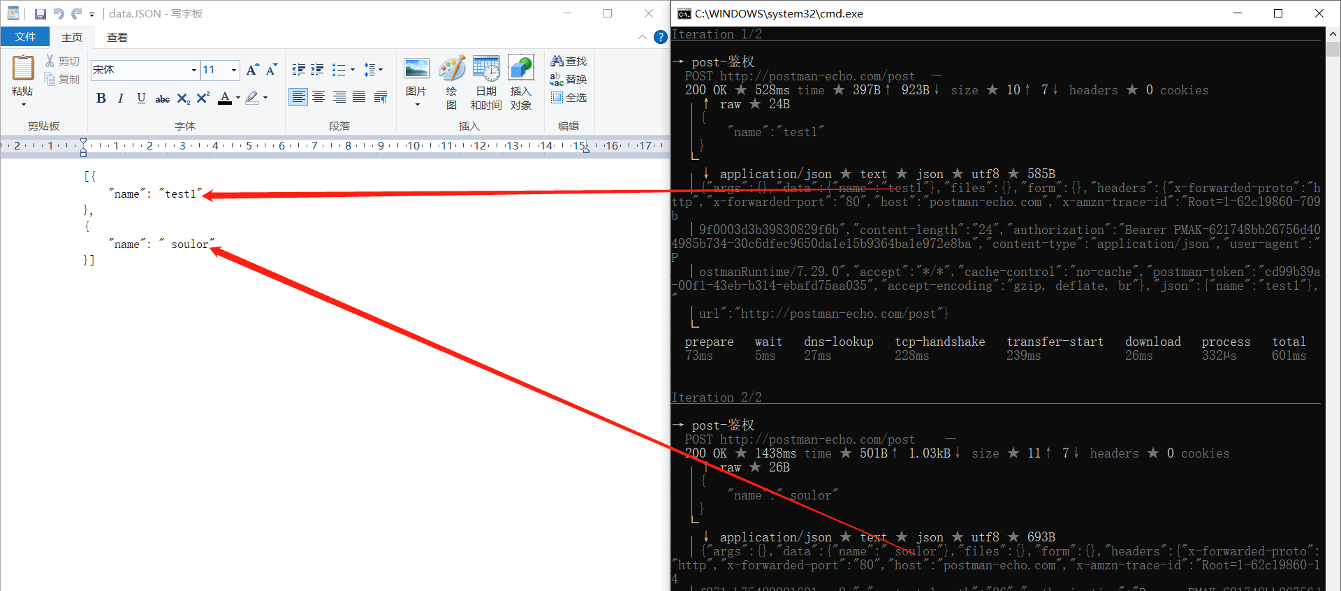Toggle subscript formatting

point(183,98)
